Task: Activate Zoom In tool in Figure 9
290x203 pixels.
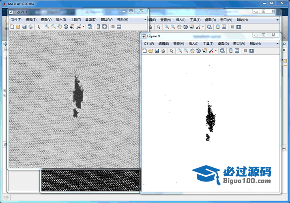Action: [x=180, y=51]
